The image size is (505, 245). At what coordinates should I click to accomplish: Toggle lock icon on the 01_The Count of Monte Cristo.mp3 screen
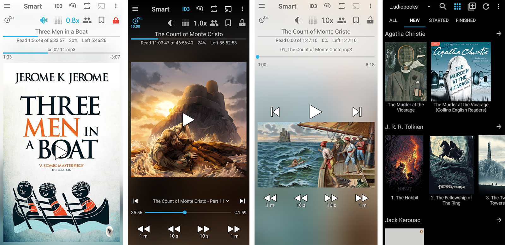(x=370, y=20)
